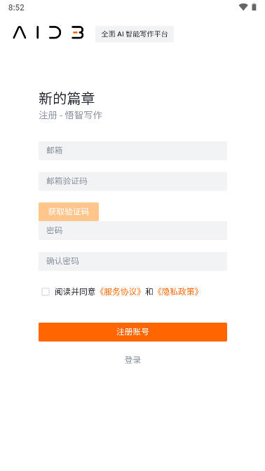Screen dimensions: 265x471
Task: Focus the 邮箱验证码 verification code field
Action: pyautogui.click(x=132, y=181)
